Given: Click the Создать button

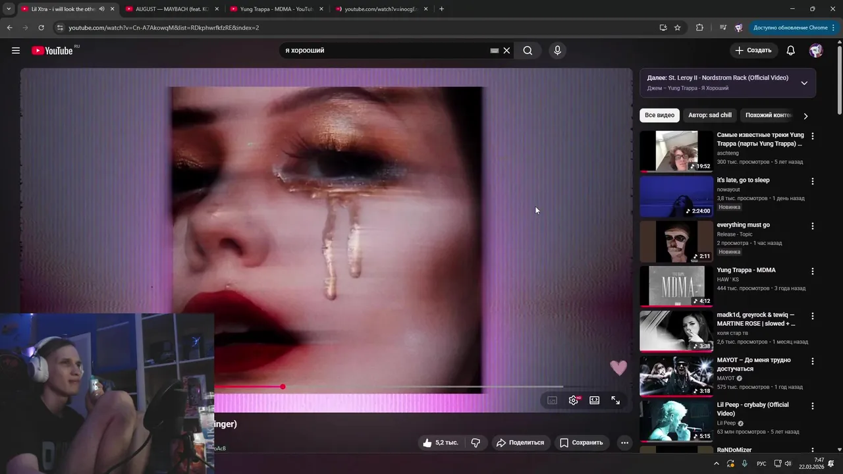Looking at the screenshot, I should point(753,51).
